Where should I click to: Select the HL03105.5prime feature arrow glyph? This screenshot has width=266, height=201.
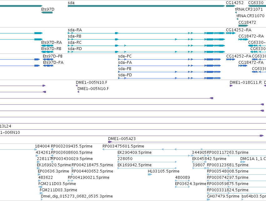pyautogui.click(x=150, y=174)
